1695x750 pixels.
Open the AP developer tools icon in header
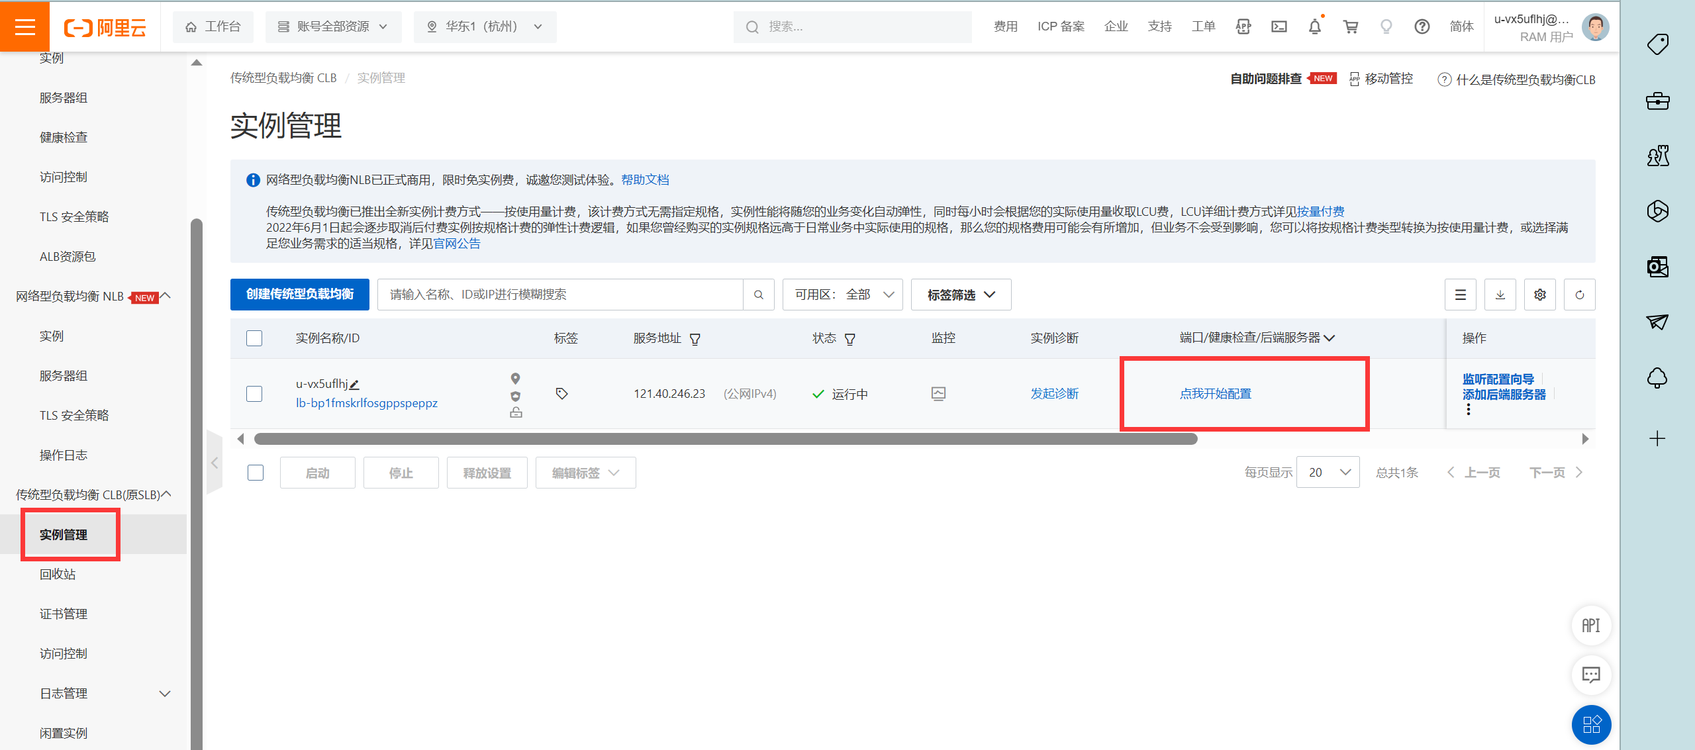(1243, 26)
